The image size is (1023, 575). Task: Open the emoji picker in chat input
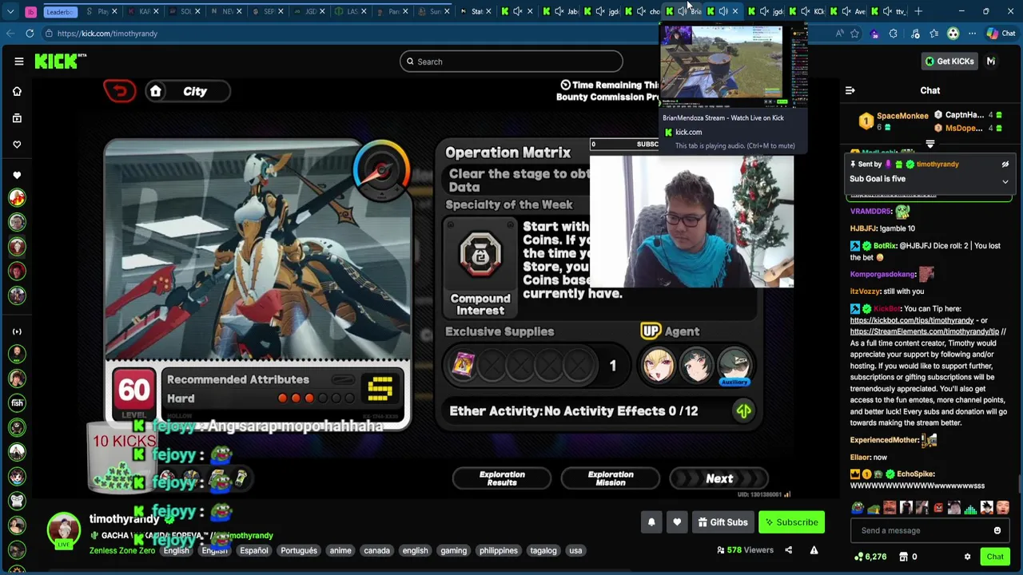[x=997, y=530]
